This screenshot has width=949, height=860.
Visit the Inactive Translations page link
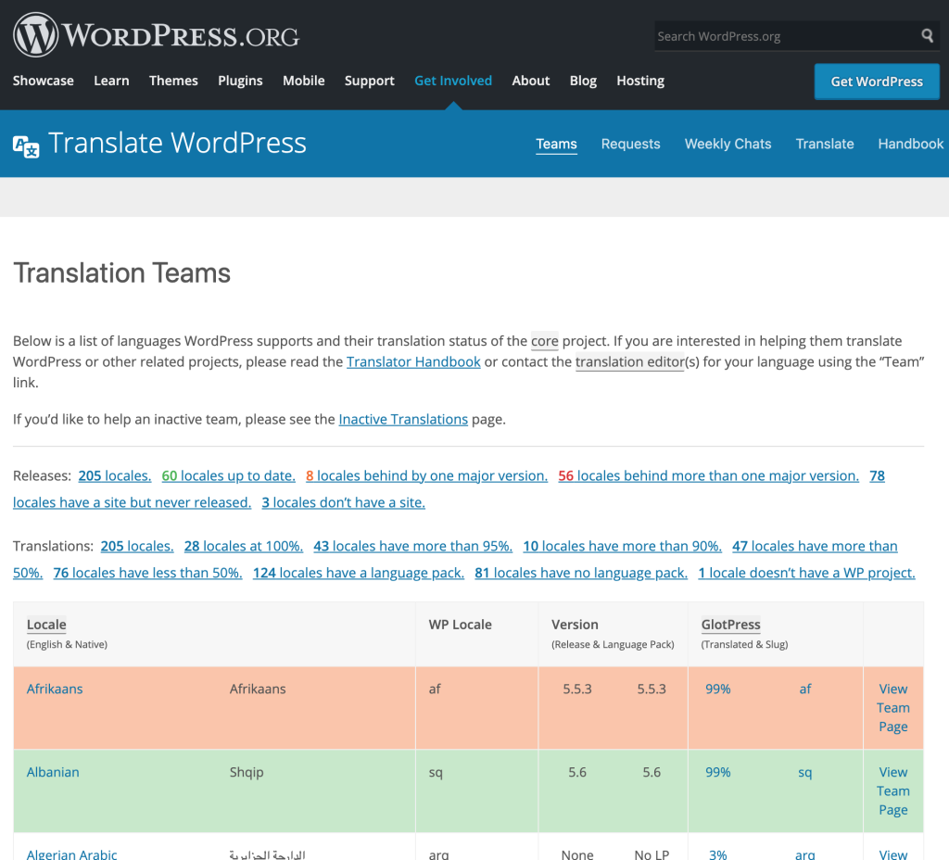[403, 419]
